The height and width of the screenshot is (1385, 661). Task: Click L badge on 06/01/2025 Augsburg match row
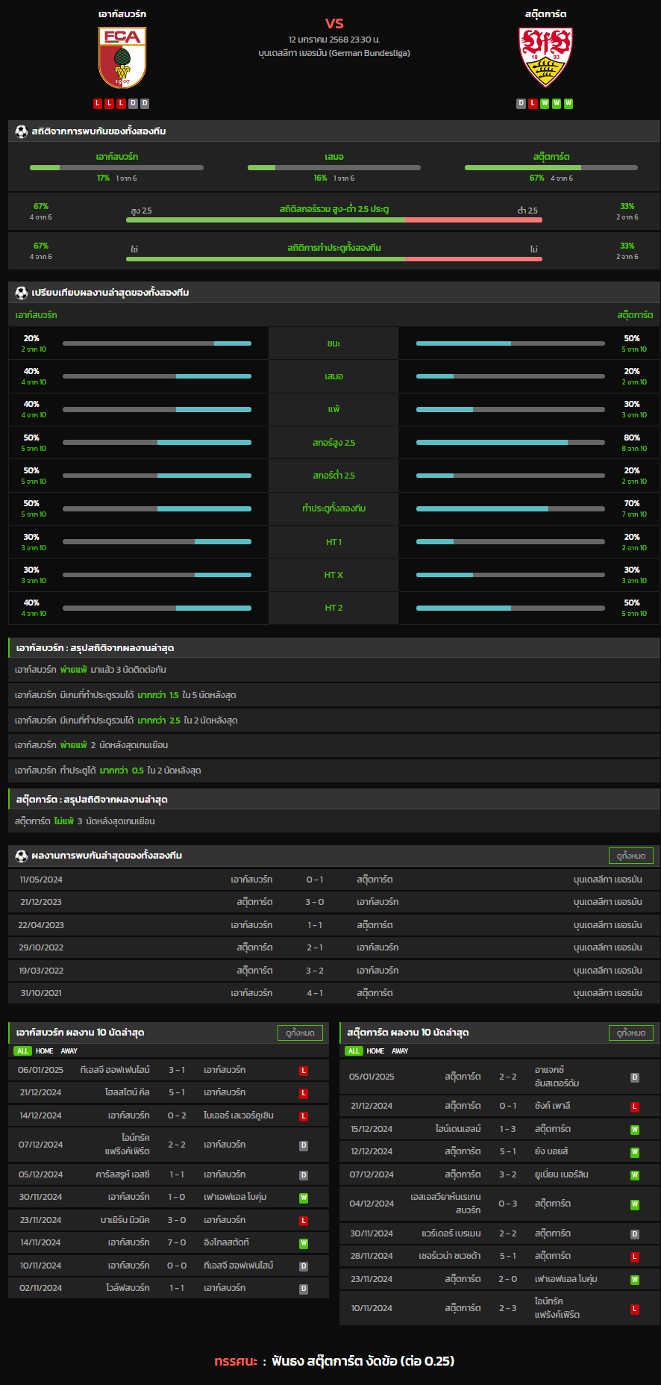[304, 1071]
